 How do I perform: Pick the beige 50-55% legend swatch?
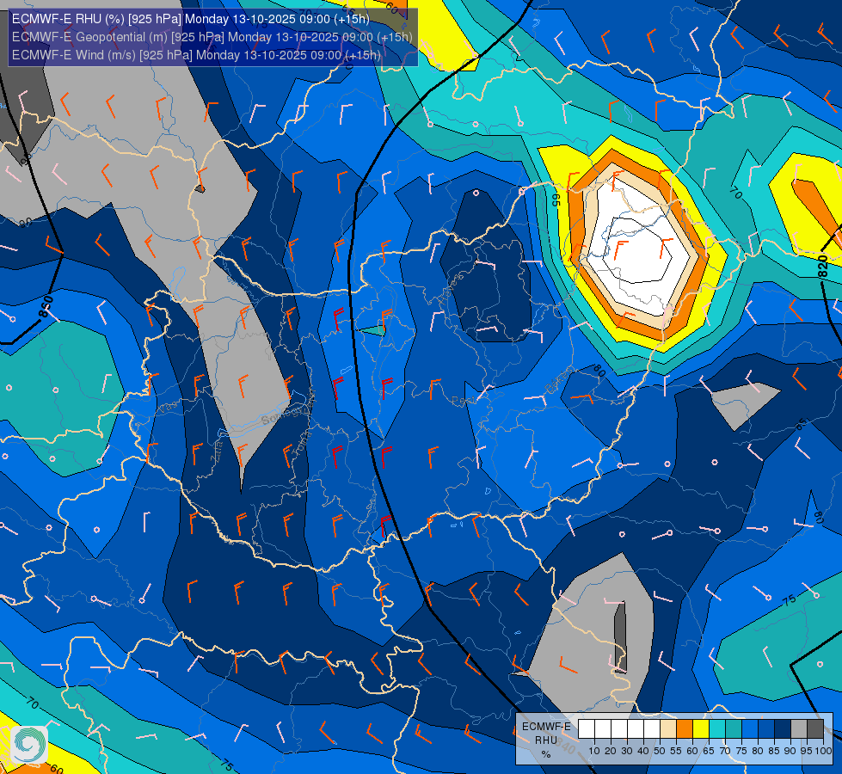pyautogui.click(x=668, y=729)
